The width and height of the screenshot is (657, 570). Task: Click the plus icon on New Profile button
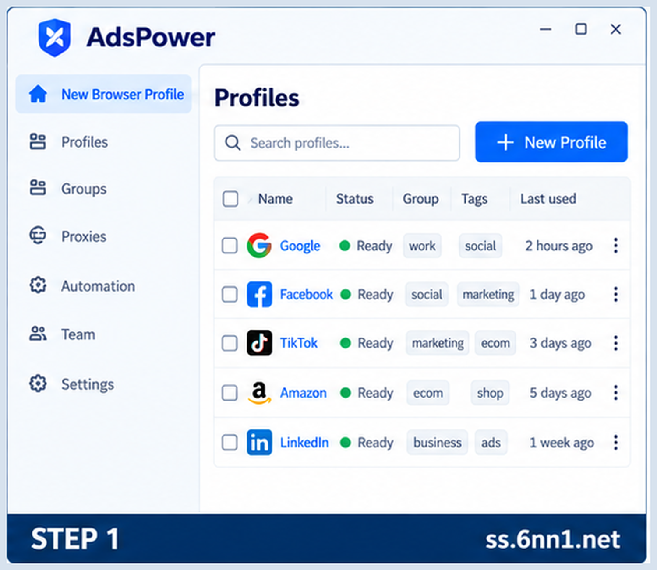click(505, 142)
